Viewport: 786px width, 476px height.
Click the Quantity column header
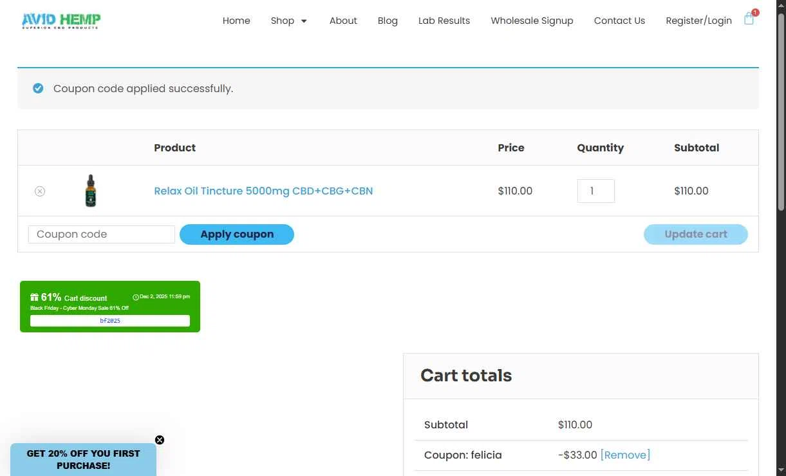600,148
